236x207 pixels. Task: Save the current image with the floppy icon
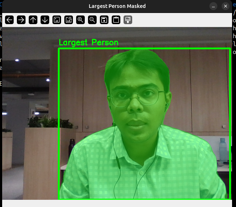point(104,20)
